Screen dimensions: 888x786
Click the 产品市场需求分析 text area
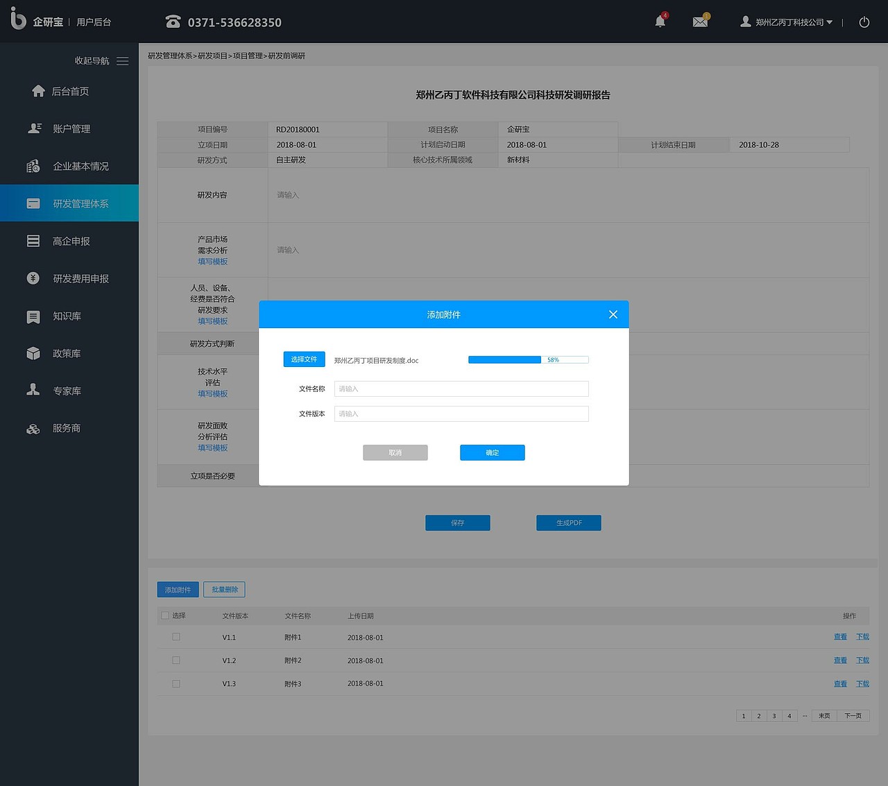[568, 250]
